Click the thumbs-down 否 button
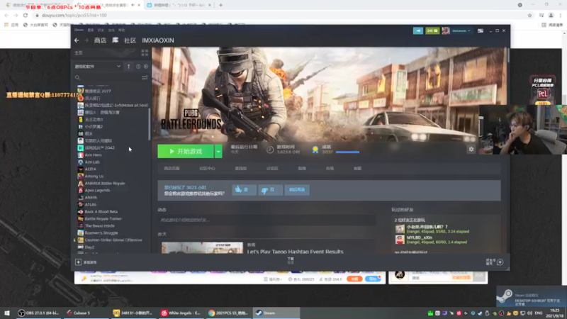 click(x=270, y=189)
